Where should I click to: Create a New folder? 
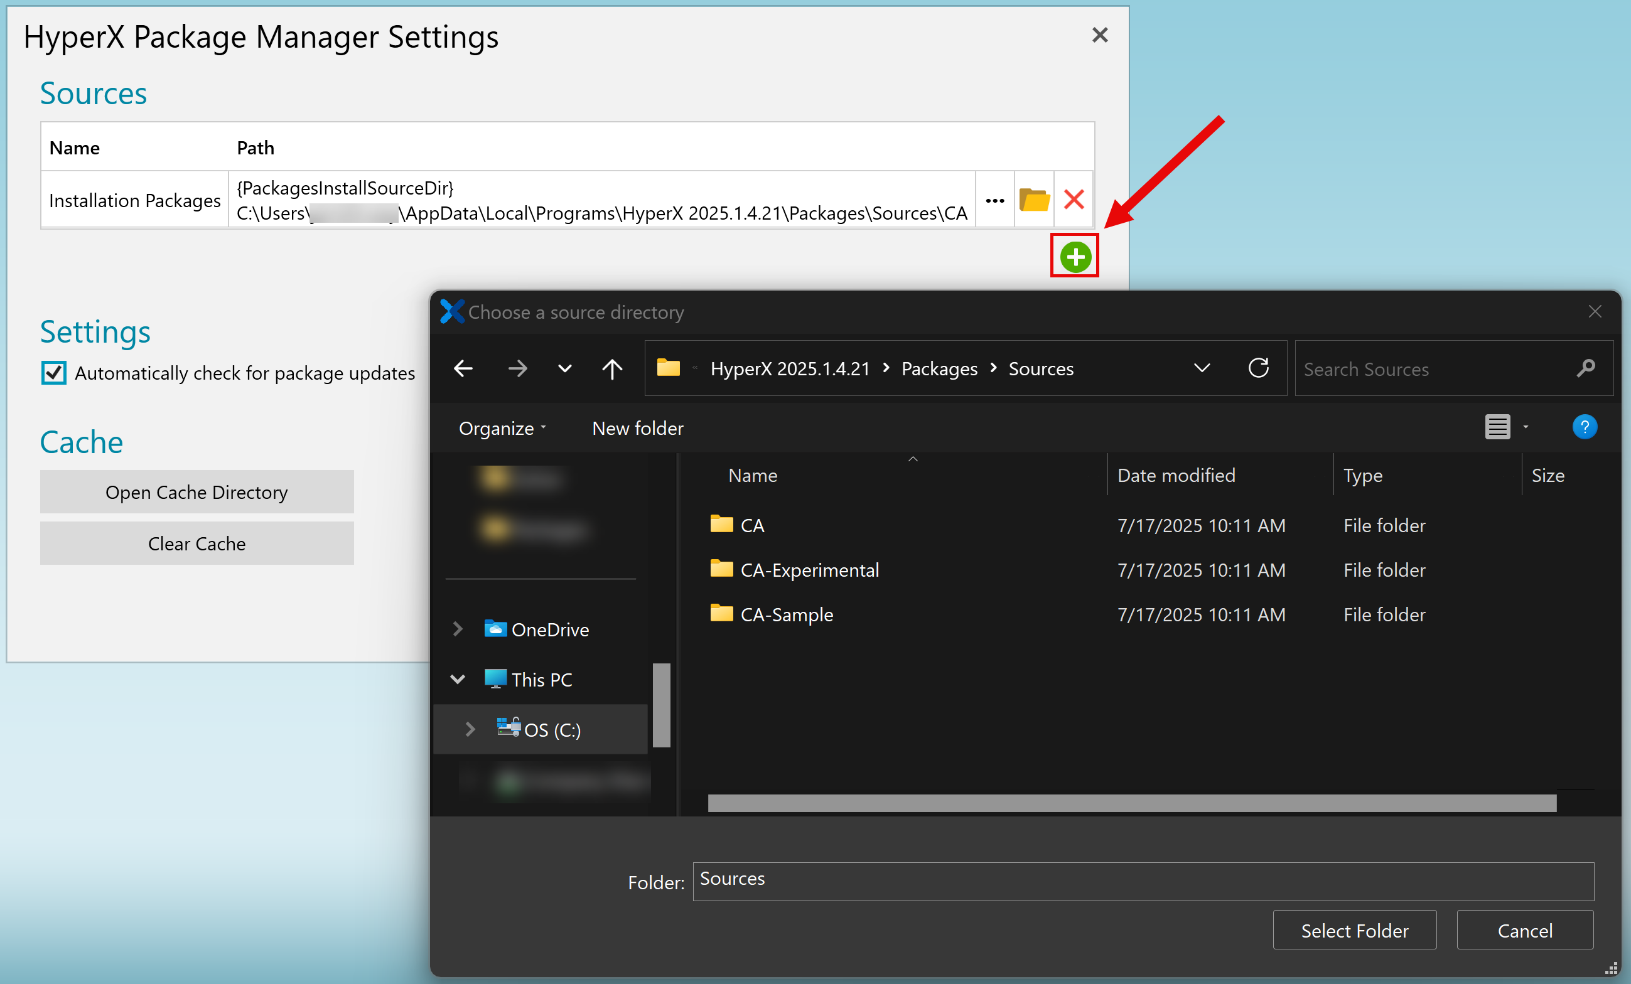coord(637,428)
